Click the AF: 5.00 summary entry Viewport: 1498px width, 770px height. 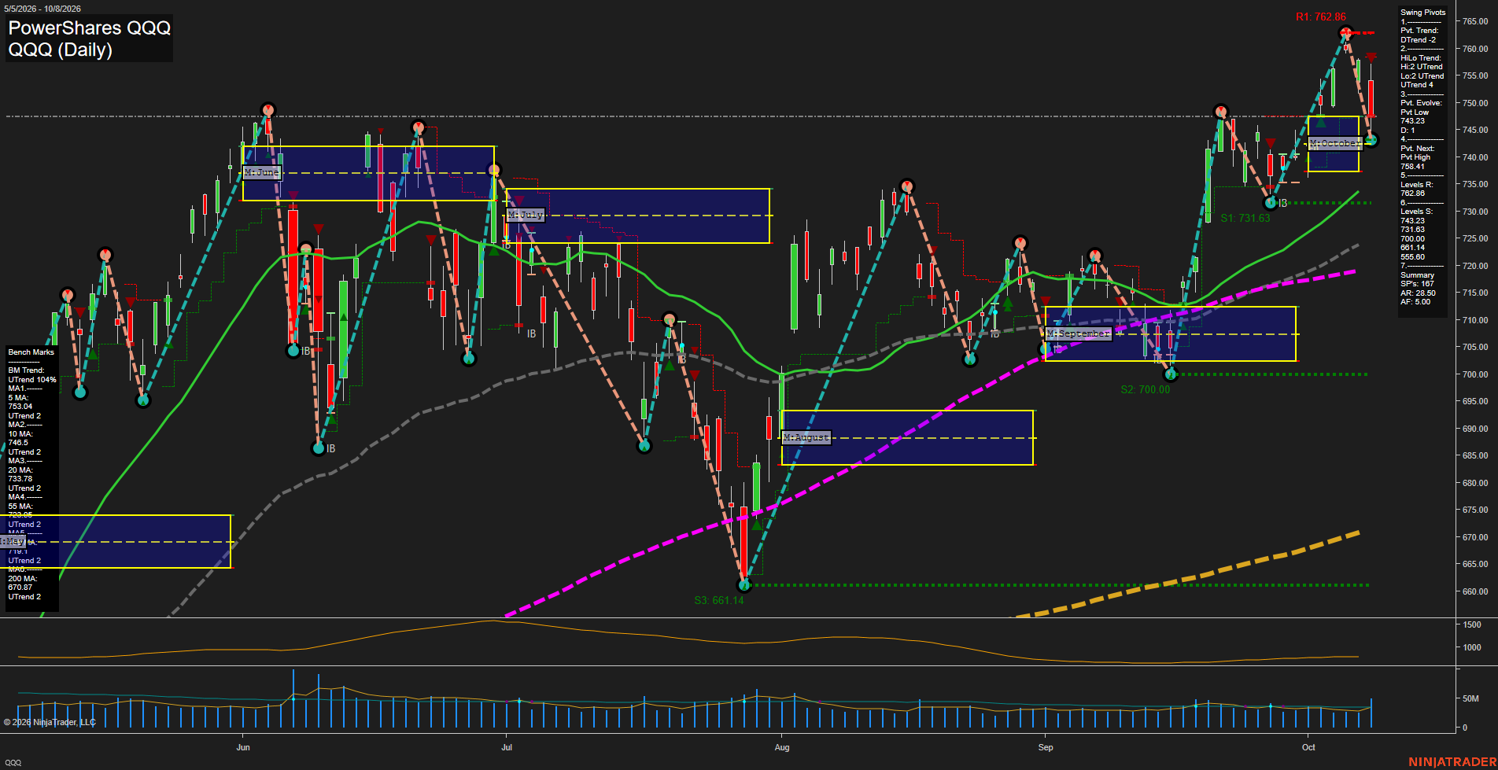pos(1415,302)
